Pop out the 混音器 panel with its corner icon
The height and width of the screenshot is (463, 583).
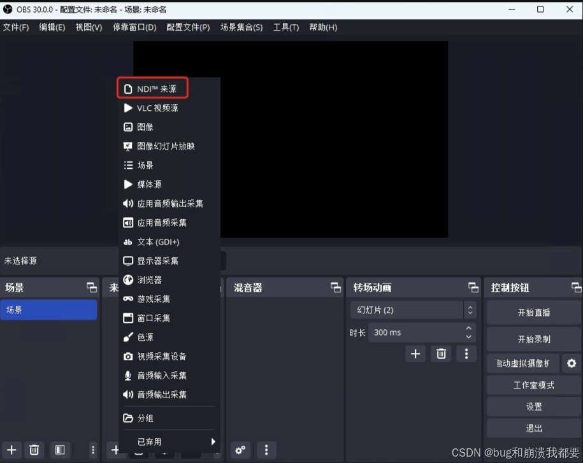337,287
